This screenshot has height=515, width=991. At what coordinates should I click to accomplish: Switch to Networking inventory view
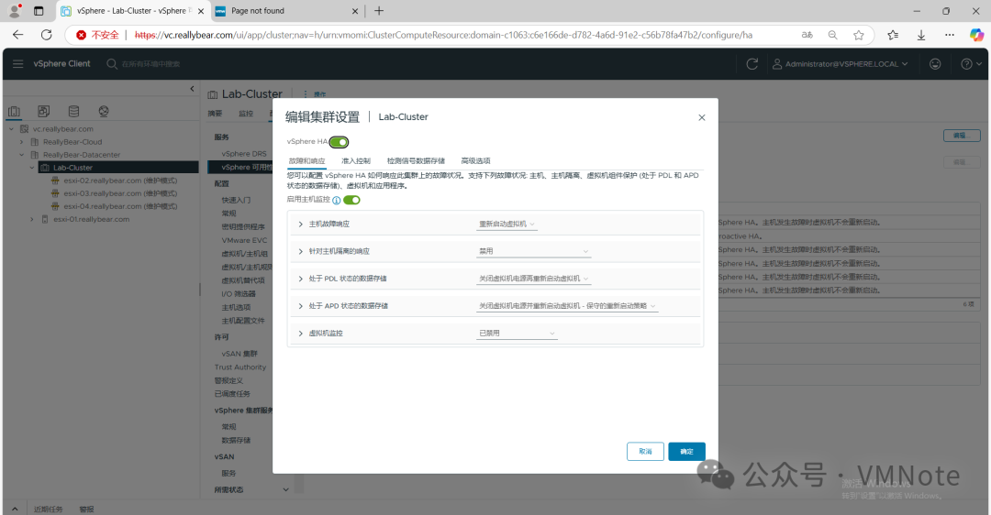pyautogui.click(x=104, y=111)
